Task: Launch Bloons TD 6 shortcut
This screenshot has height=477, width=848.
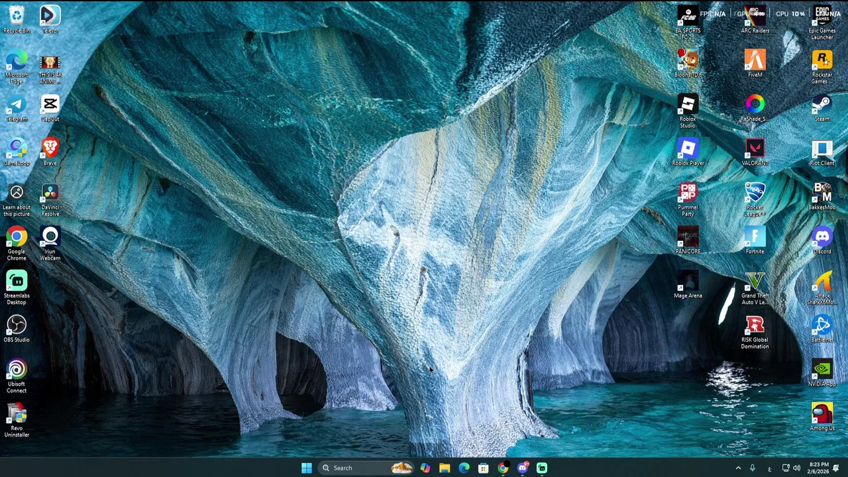Action: 688,64
